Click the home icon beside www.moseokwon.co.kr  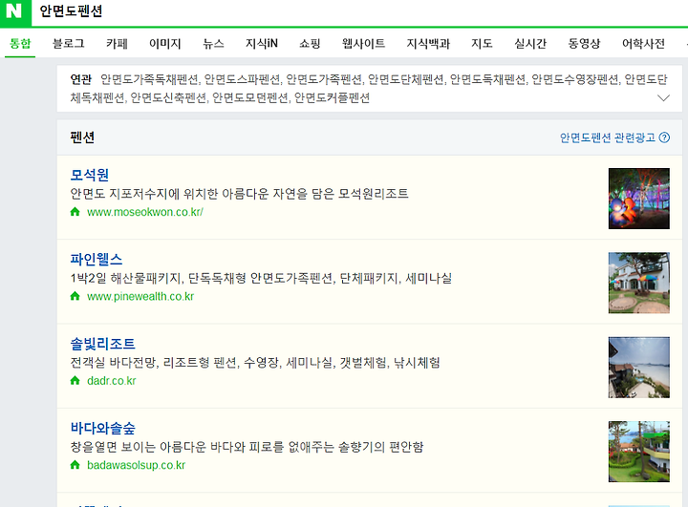point(75,212)
